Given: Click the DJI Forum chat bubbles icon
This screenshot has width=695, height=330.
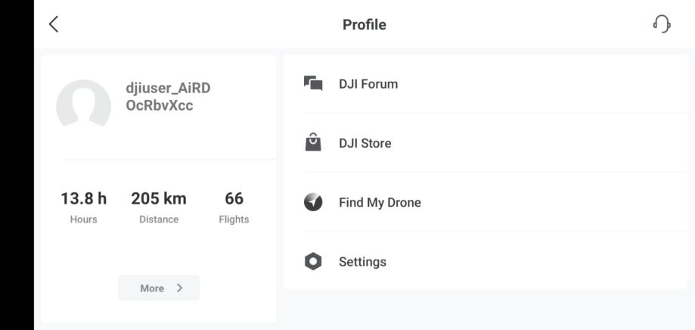Looking at the screenshot, I should click(313, 83).
